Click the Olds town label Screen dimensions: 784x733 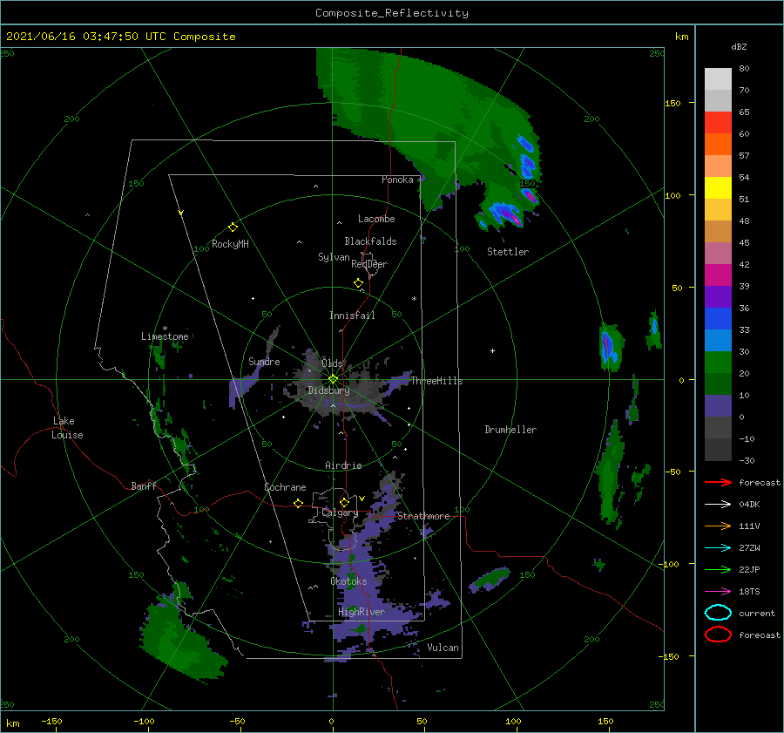pos(332,363)
